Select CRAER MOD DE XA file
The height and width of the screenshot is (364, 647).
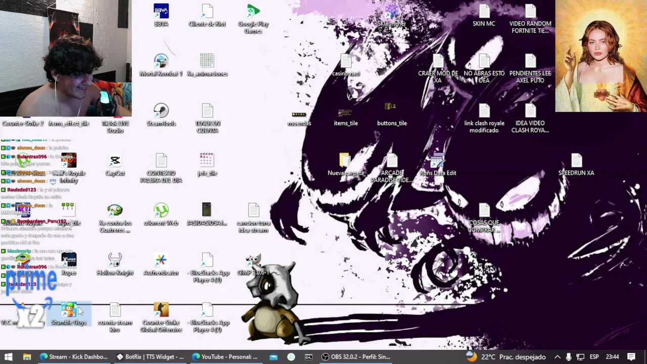tap(438, 69)
